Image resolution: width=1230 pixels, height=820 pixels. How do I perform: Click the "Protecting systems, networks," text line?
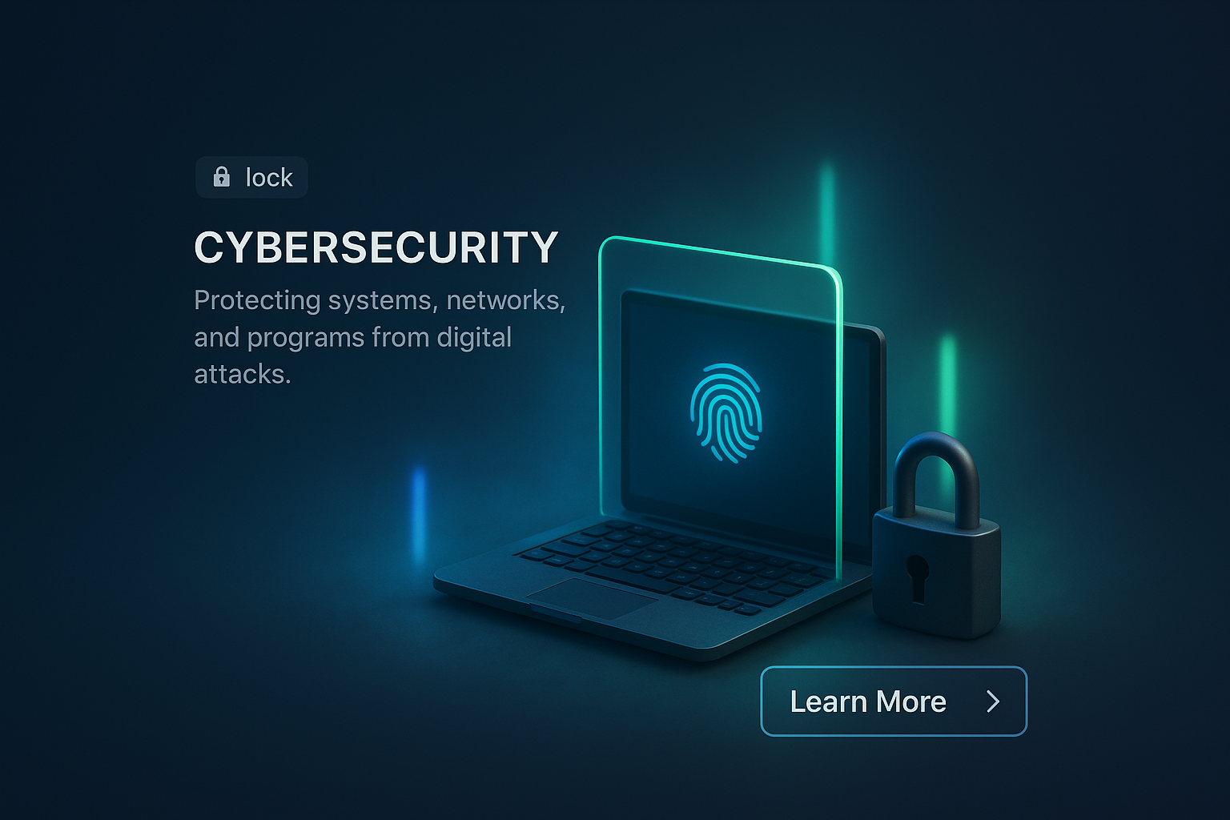click(x=380, y=301)
